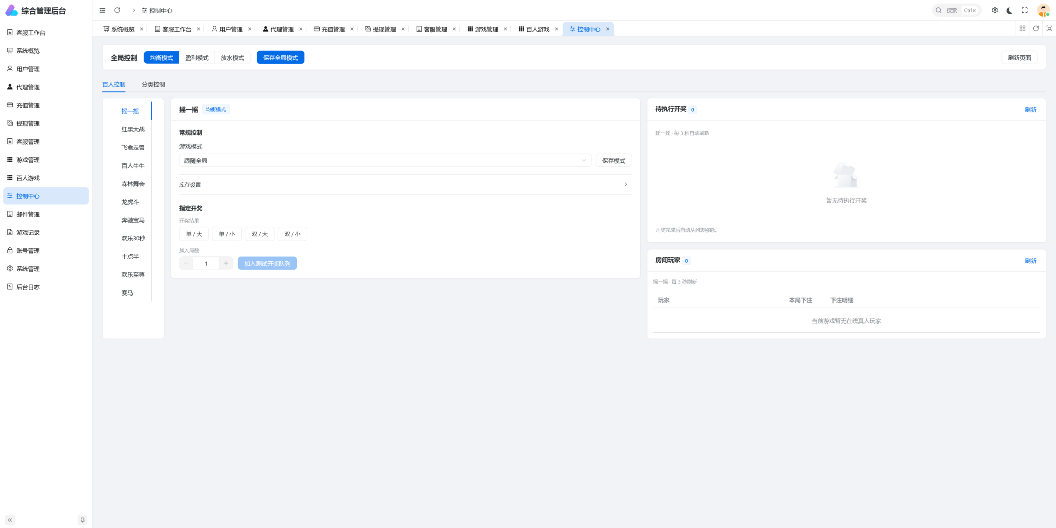Choose 双 / 小 draw result

pos(292,234)
